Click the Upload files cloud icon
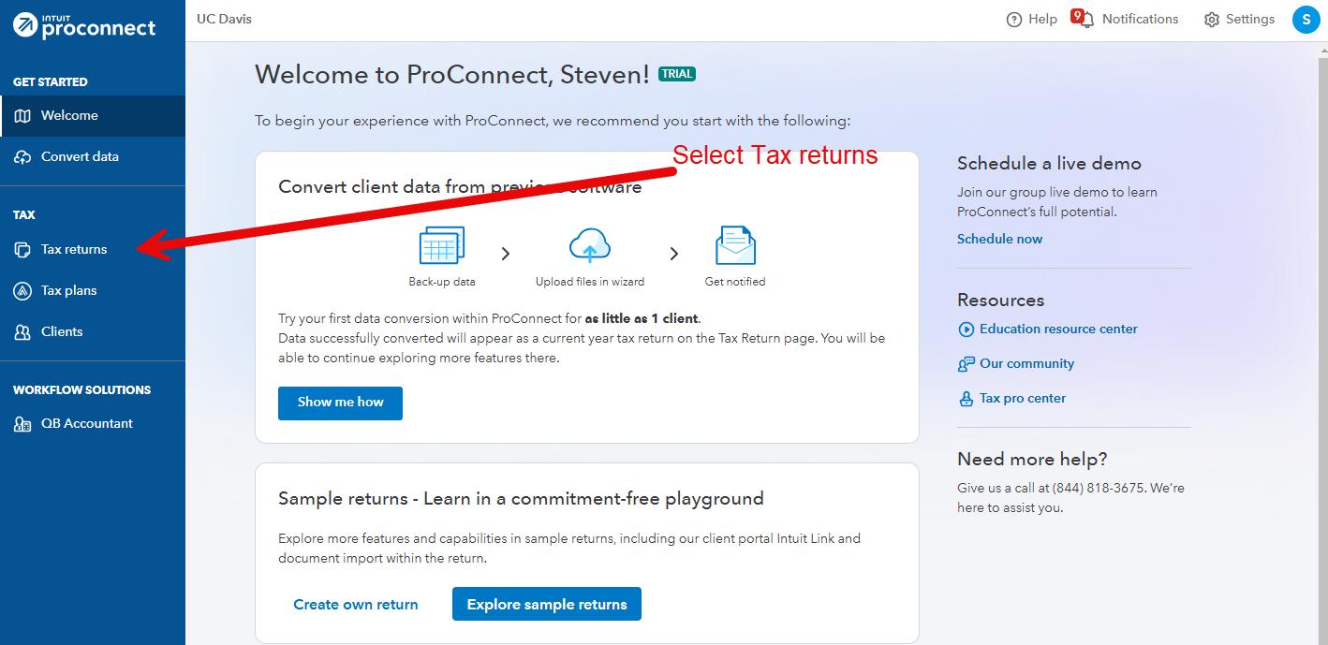1328x645 pixels. click(x=590, y=247)
